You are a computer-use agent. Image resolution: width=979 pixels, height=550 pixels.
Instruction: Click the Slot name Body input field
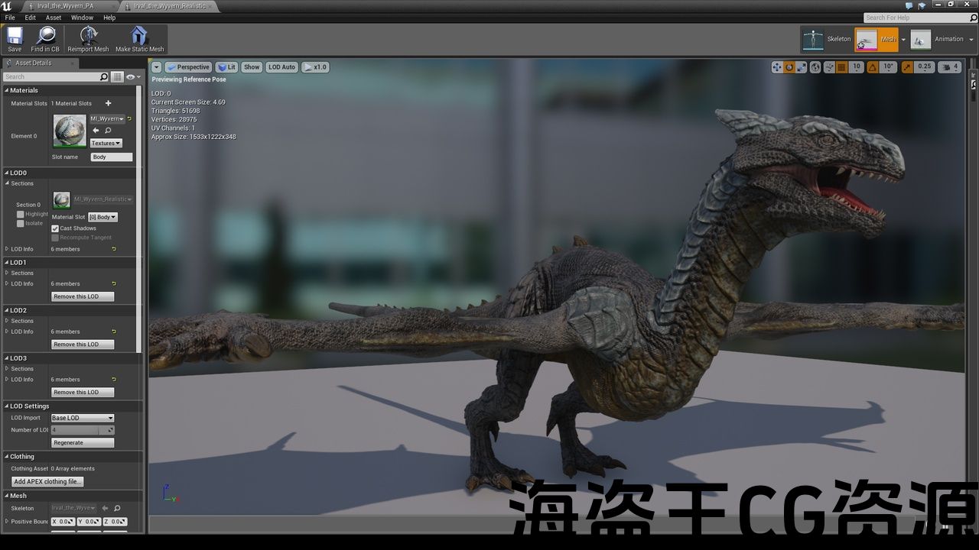point(111,157)
